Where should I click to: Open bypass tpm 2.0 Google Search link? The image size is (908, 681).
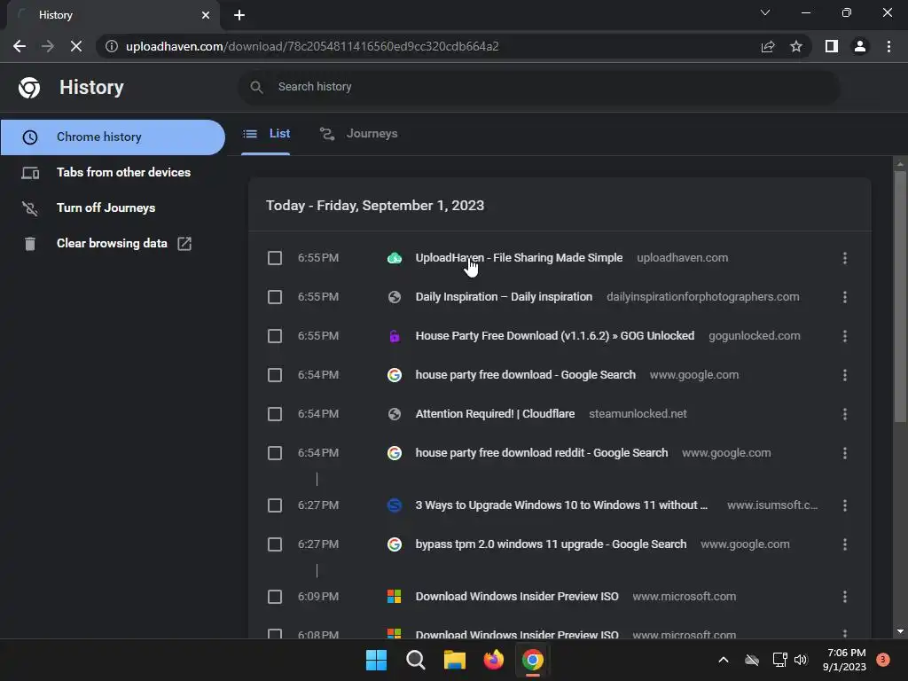[x=551, y=544]
